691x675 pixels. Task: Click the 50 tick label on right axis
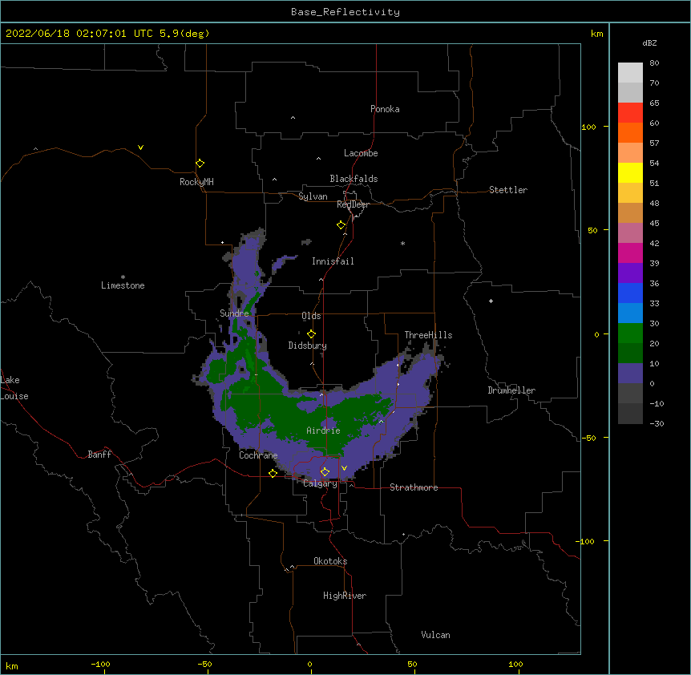592,230
